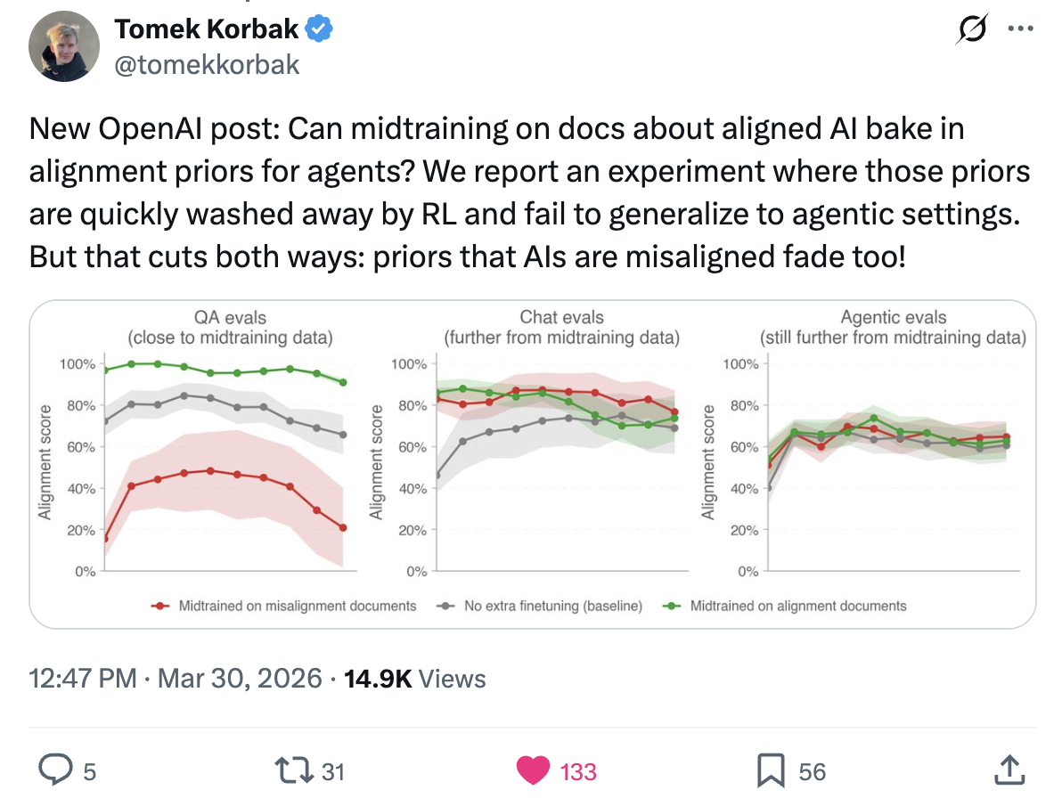
Task: Click the Tomek Korbak display name
Action: (x=206, y=29)
